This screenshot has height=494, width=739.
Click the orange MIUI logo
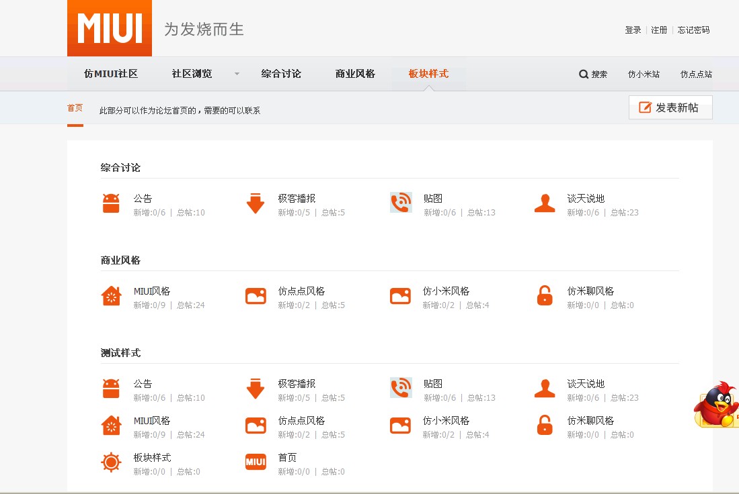click(x=110, y=28)
